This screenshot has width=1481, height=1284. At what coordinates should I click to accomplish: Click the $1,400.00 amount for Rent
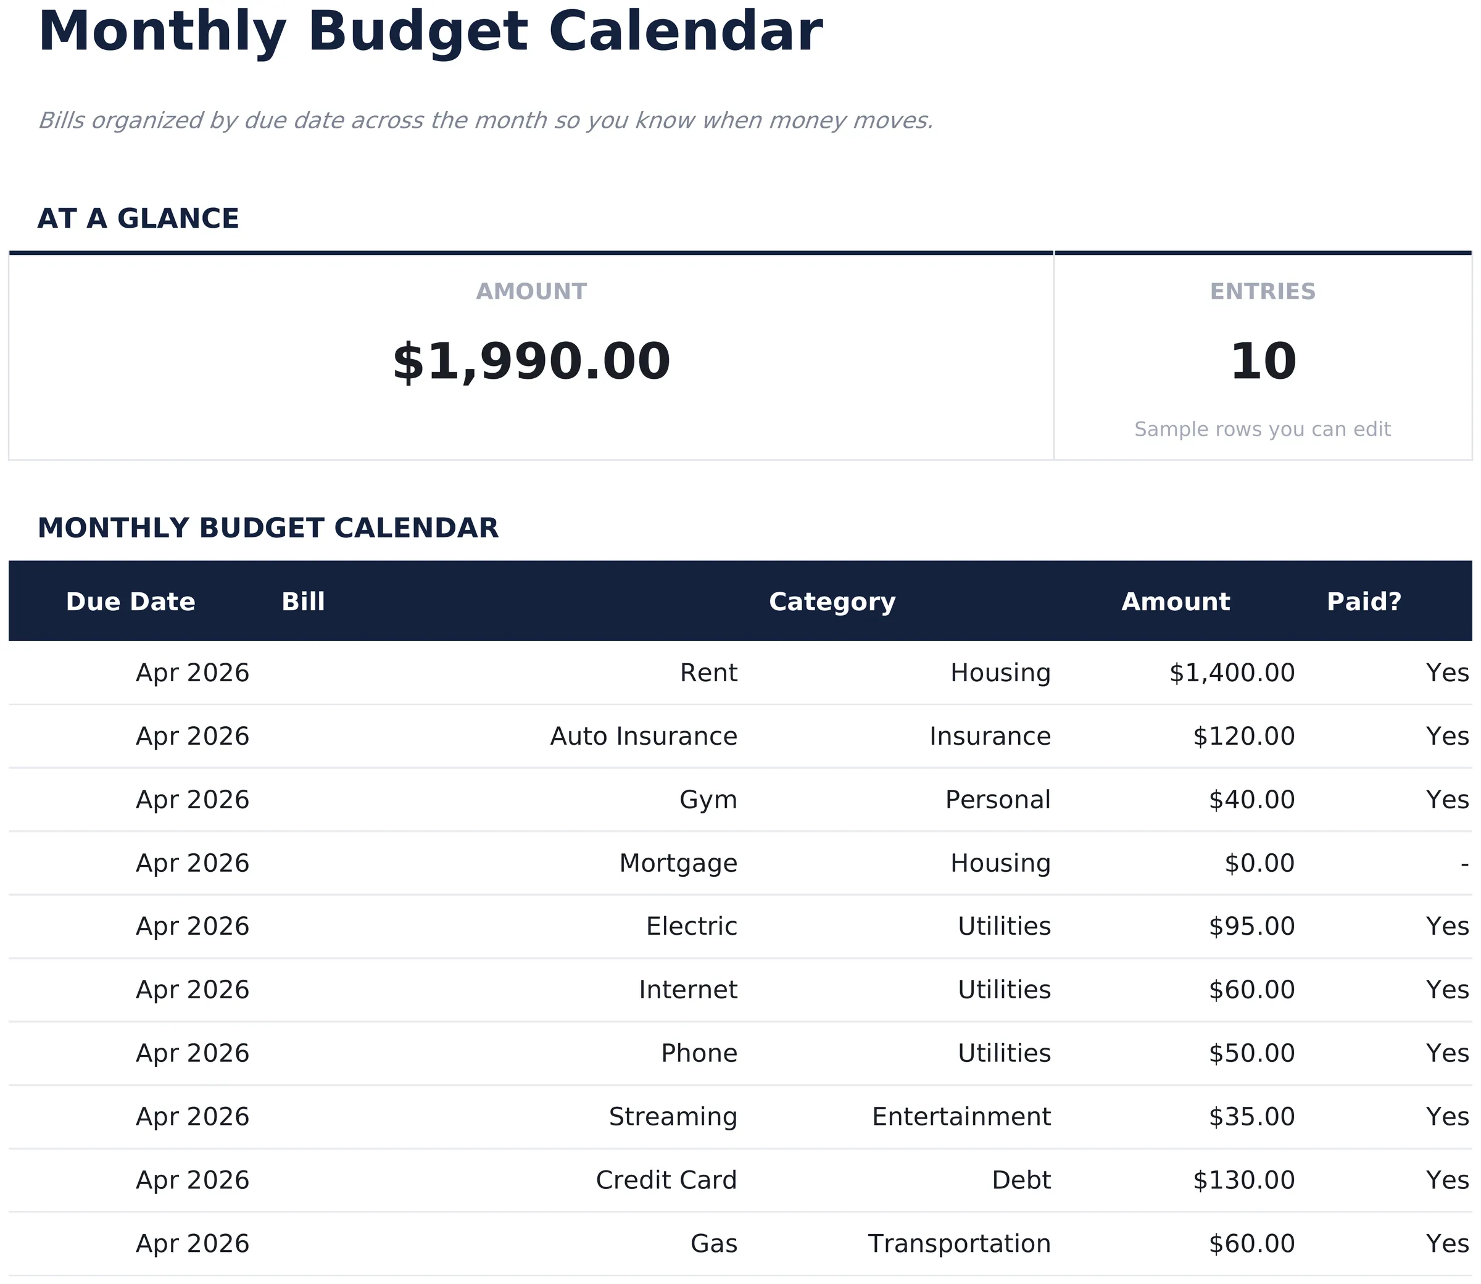[1232, 673]
